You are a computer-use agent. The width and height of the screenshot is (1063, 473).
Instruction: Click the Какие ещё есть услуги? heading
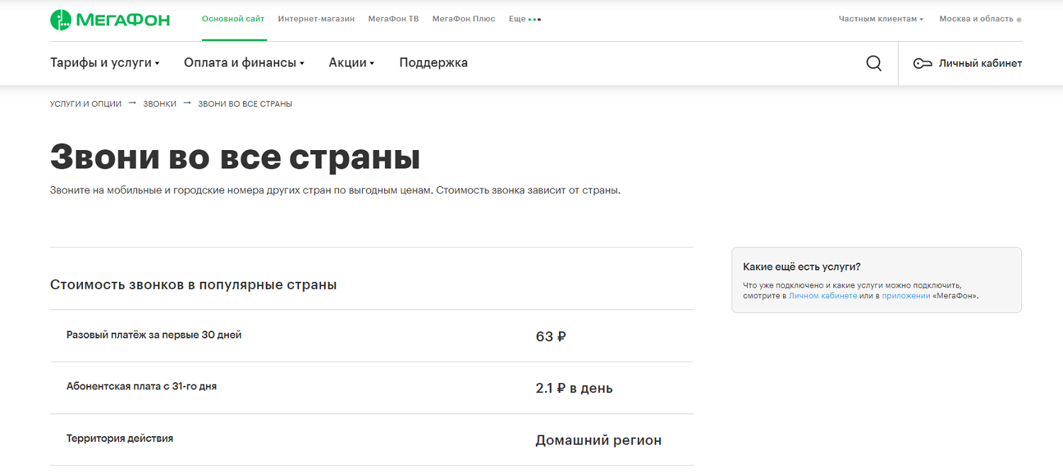(x=802, y=267)
